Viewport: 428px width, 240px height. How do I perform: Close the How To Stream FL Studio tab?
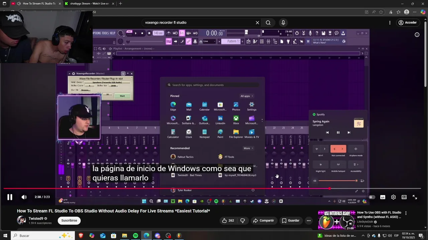pyautogui.click(x=60, y=4)
